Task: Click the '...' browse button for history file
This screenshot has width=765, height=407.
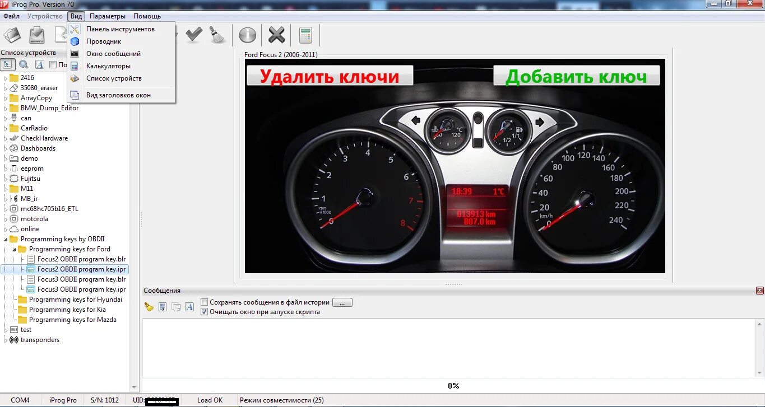Action: click(342, 302)
